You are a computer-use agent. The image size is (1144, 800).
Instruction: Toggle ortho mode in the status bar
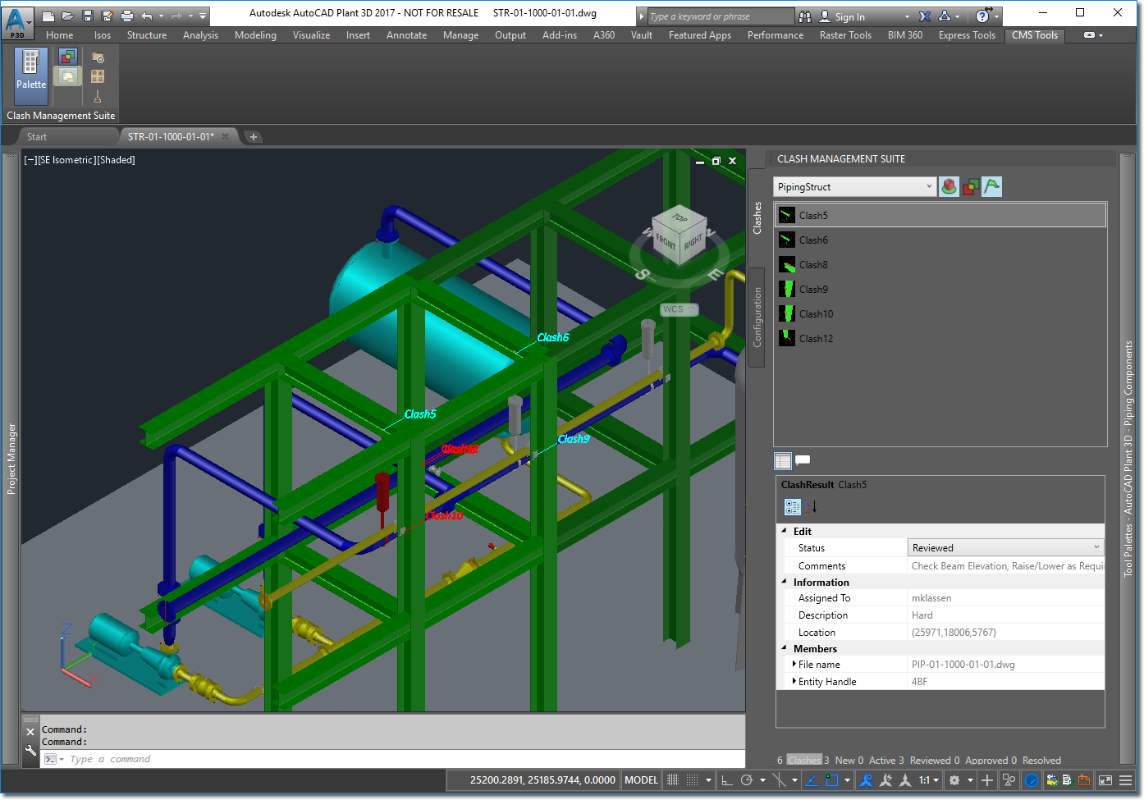[x=727, y=780]
